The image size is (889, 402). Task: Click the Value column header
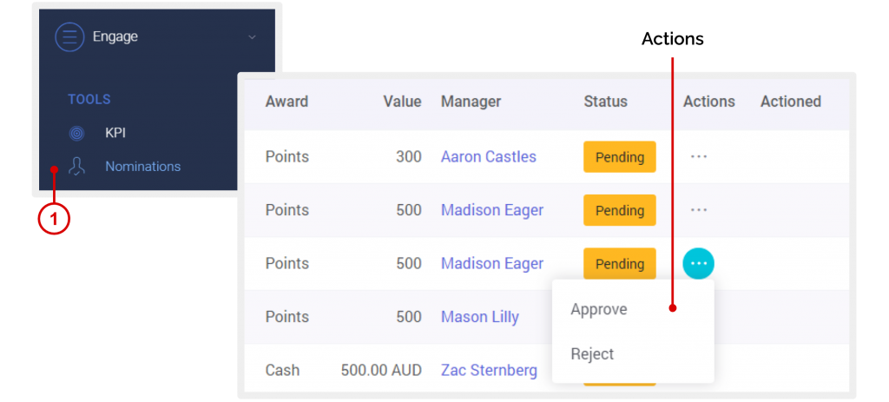pyautogui.click(x=402, y=102)
